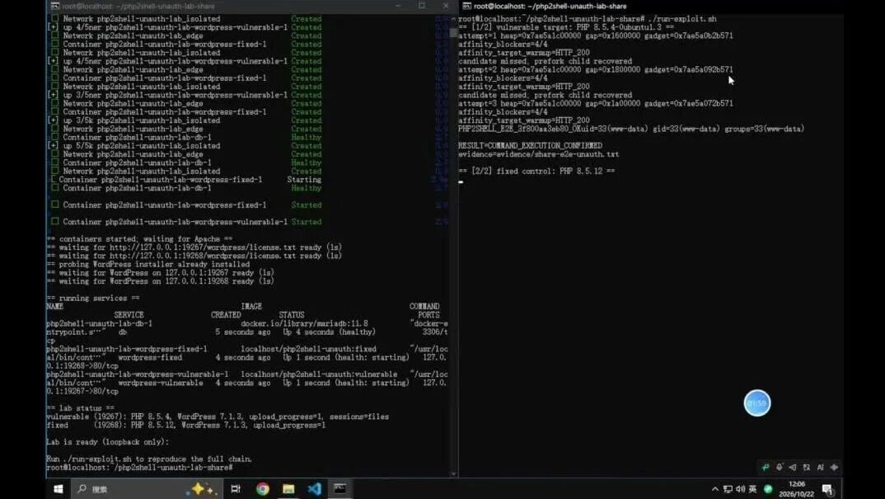
Task: Click the green pin icon in the floating toolbar
Action: [766, 468]
